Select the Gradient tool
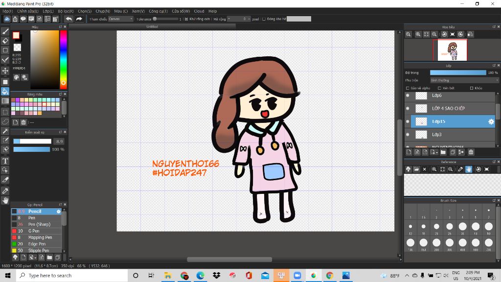This screenshot has height=282, width=501. 5,101
